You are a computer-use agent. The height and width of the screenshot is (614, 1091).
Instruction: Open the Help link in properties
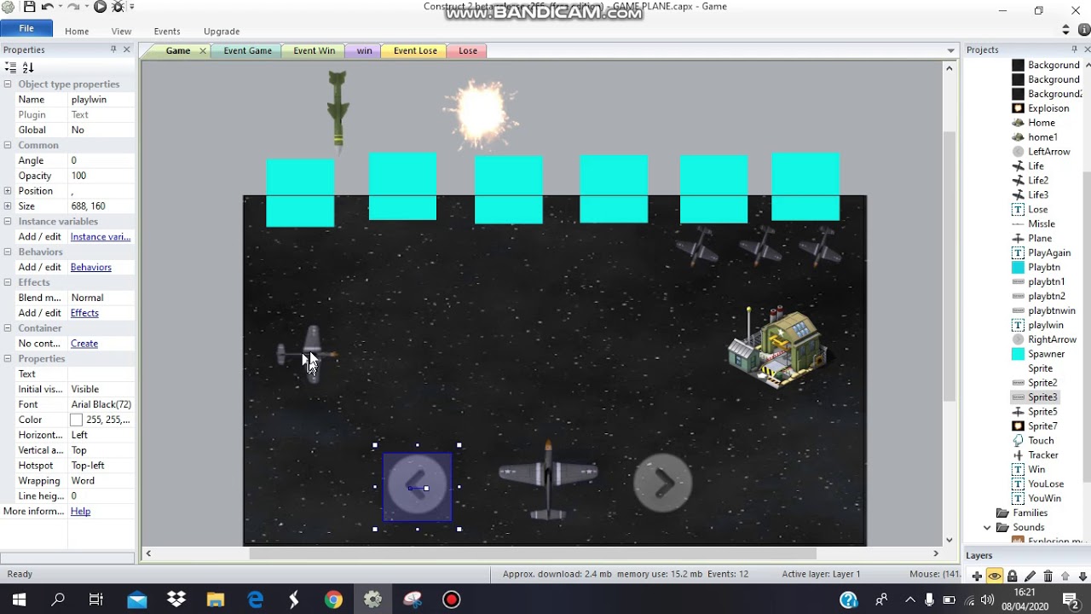tap(80, 512)
